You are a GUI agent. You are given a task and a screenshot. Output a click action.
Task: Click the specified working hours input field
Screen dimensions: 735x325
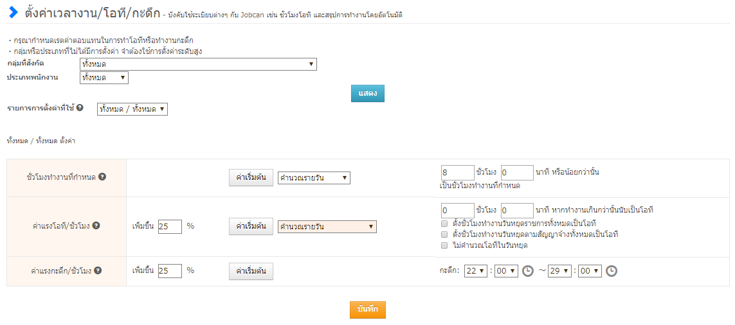[x=457, y=173]
